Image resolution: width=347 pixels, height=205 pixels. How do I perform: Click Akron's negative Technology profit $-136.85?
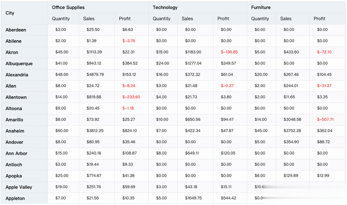pos(229,52)
